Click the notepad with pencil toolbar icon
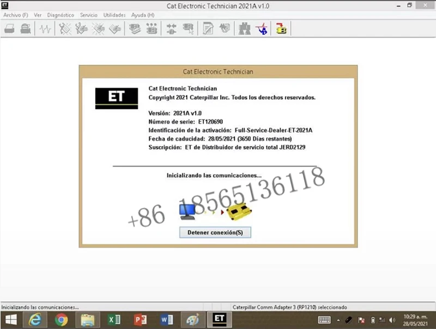Screen dimensions: 436x329 (x=208, y=29)
